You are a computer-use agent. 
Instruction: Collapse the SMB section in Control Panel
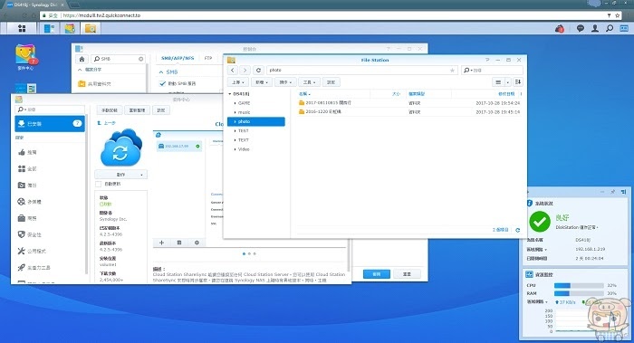(x=161, y=71)
